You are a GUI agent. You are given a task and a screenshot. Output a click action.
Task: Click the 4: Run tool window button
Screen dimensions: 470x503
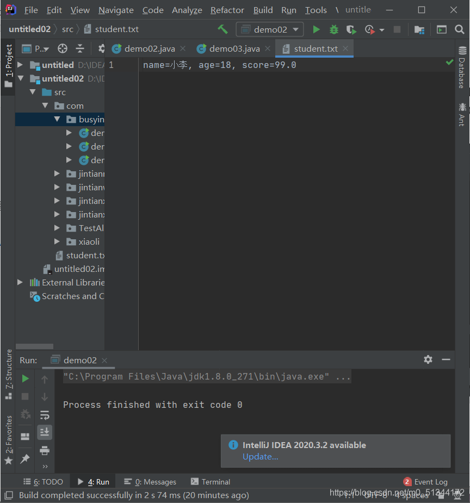pyautogui.click(x=94, y=482)
